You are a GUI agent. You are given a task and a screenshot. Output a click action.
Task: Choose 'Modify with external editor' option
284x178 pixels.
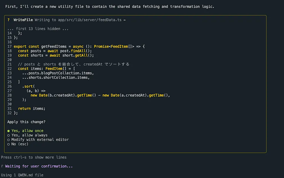(38, 140)
